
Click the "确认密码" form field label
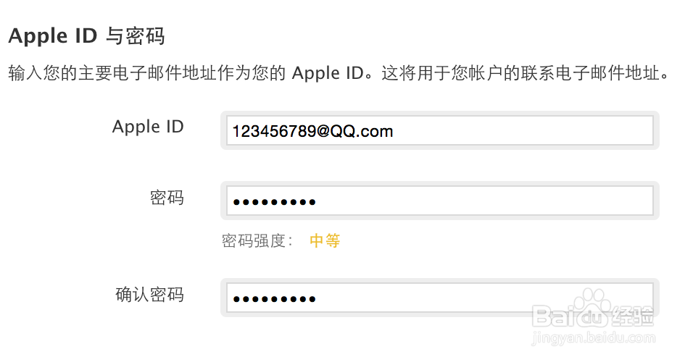(x=149, y=295)
